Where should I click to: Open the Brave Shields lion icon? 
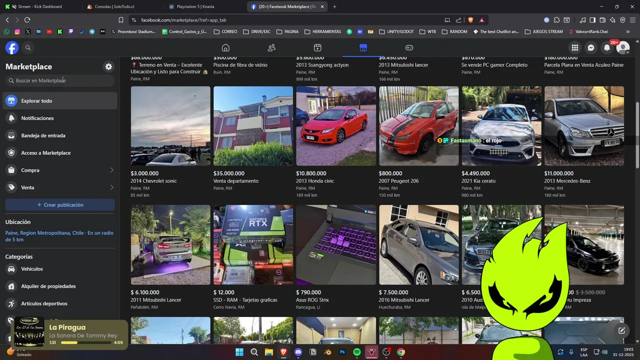point(470,20)
